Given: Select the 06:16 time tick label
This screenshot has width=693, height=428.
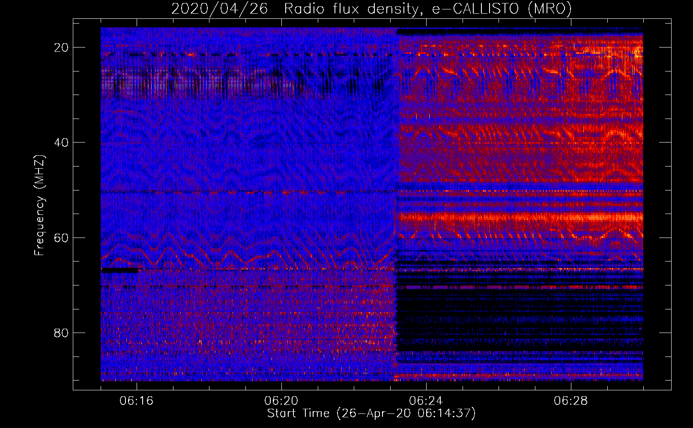Looking at the screenshot, I should pos(137,401).
